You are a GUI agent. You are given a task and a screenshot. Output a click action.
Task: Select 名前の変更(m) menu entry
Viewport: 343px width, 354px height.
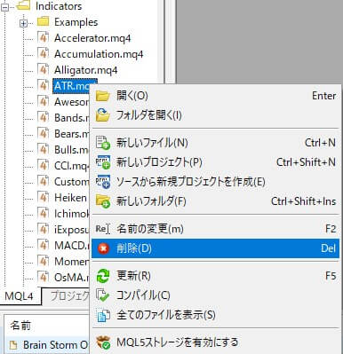(x=215, y=229)
